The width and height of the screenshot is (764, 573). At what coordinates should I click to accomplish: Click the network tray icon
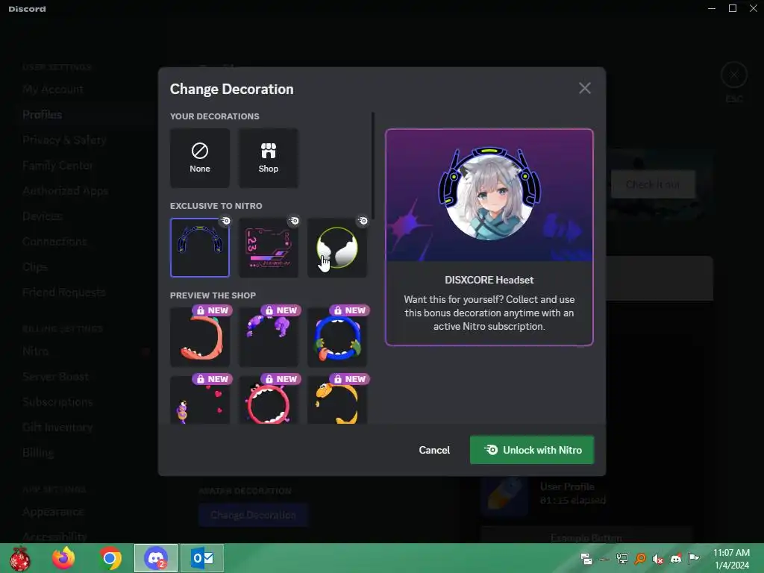(621, 558)
